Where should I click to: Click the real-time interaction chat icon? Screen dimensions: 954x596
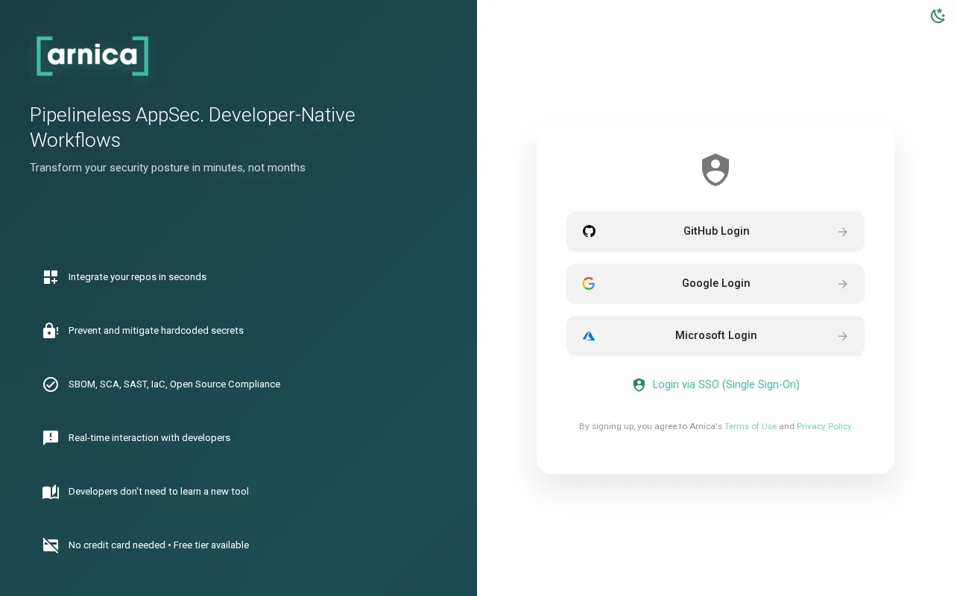(x=51, y=438)
